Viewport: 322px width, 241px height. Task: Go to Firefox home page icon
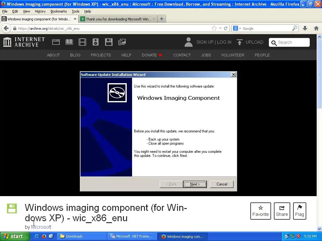[x=316, y=28]
